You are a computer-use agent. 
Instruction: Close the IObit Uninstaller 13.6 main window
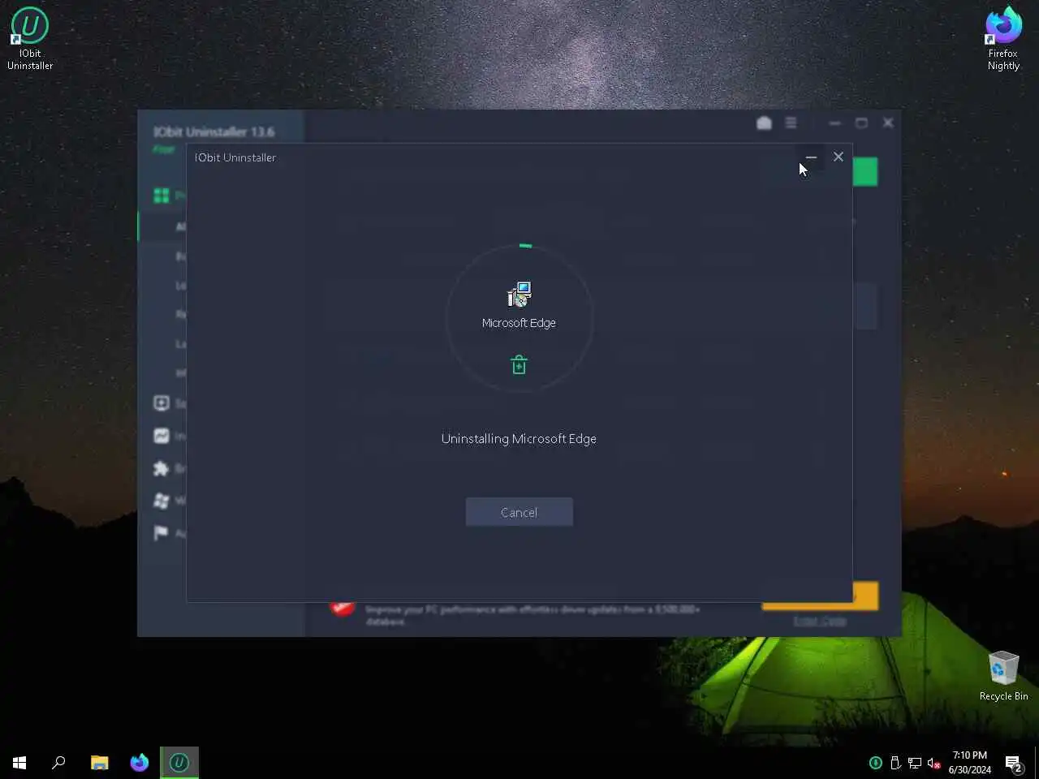888,123
